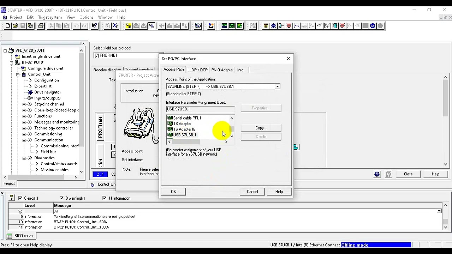Close the message output panel with X
The image size is (452, 254).
pos(2,193)
